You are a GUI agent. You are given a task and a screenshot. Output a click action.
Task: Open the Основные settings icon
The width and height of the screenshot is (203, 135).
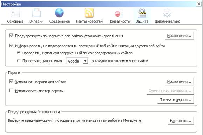15,13
